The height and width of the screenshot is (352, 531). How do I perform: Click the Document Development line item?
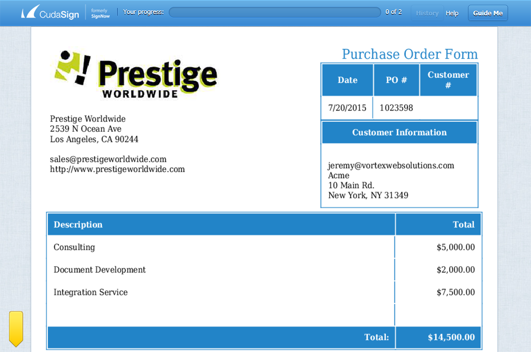(100, 270)
